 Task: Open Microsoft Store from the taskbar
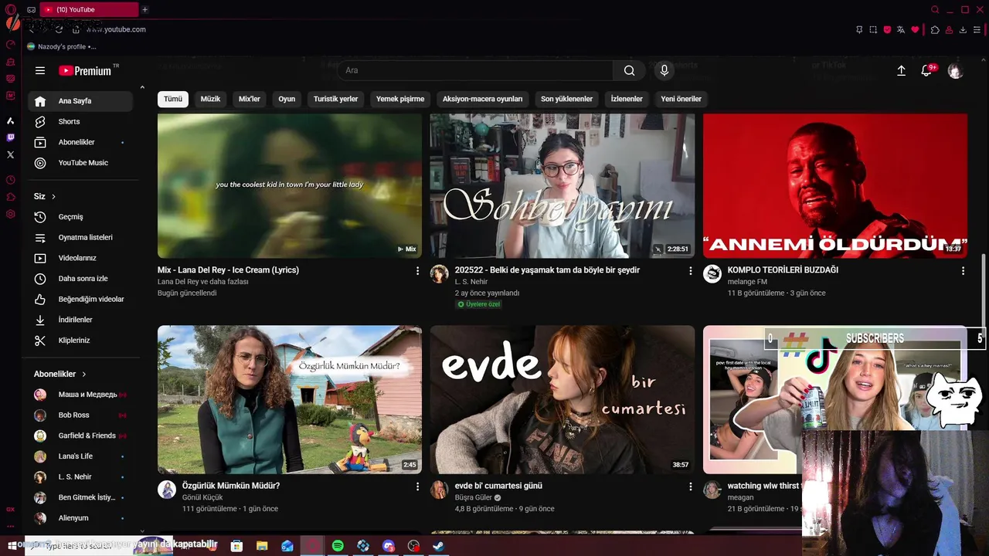pos(236,546)
